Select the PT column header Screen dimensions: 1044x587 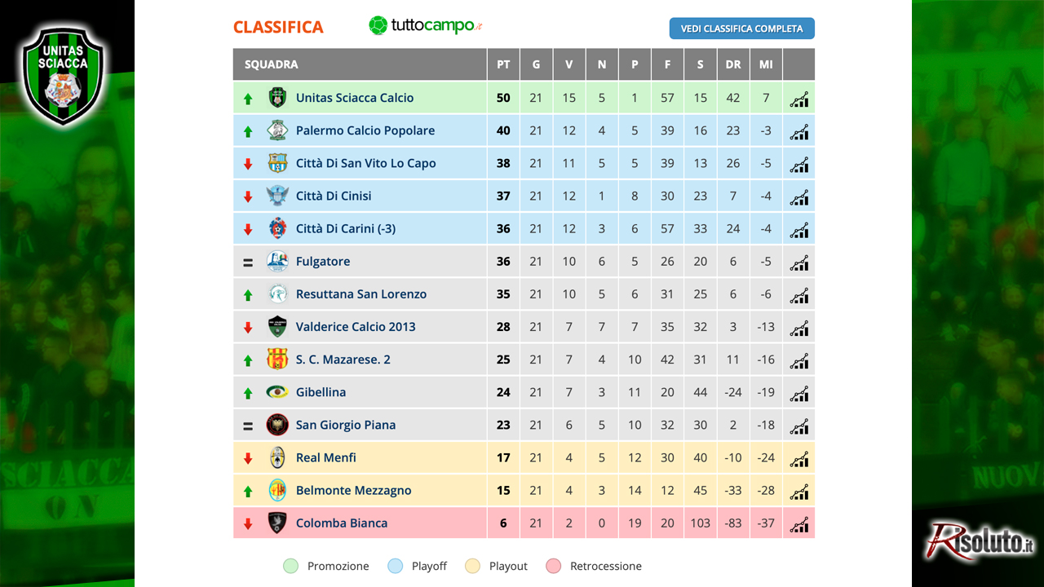click(503, 64)
